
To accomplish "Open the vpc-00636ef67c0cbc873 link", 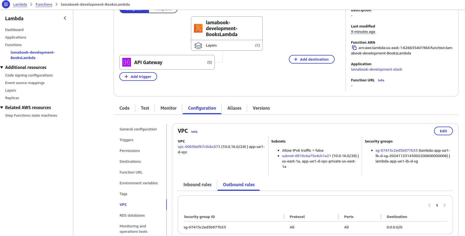I will (x=199, y=147).
